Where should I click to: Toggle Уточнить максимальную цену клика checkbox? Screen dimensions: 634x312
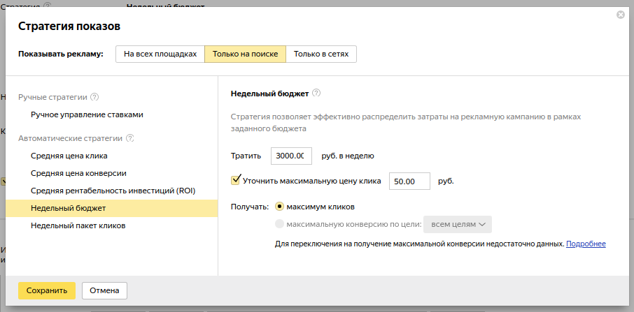click(236, 180)
